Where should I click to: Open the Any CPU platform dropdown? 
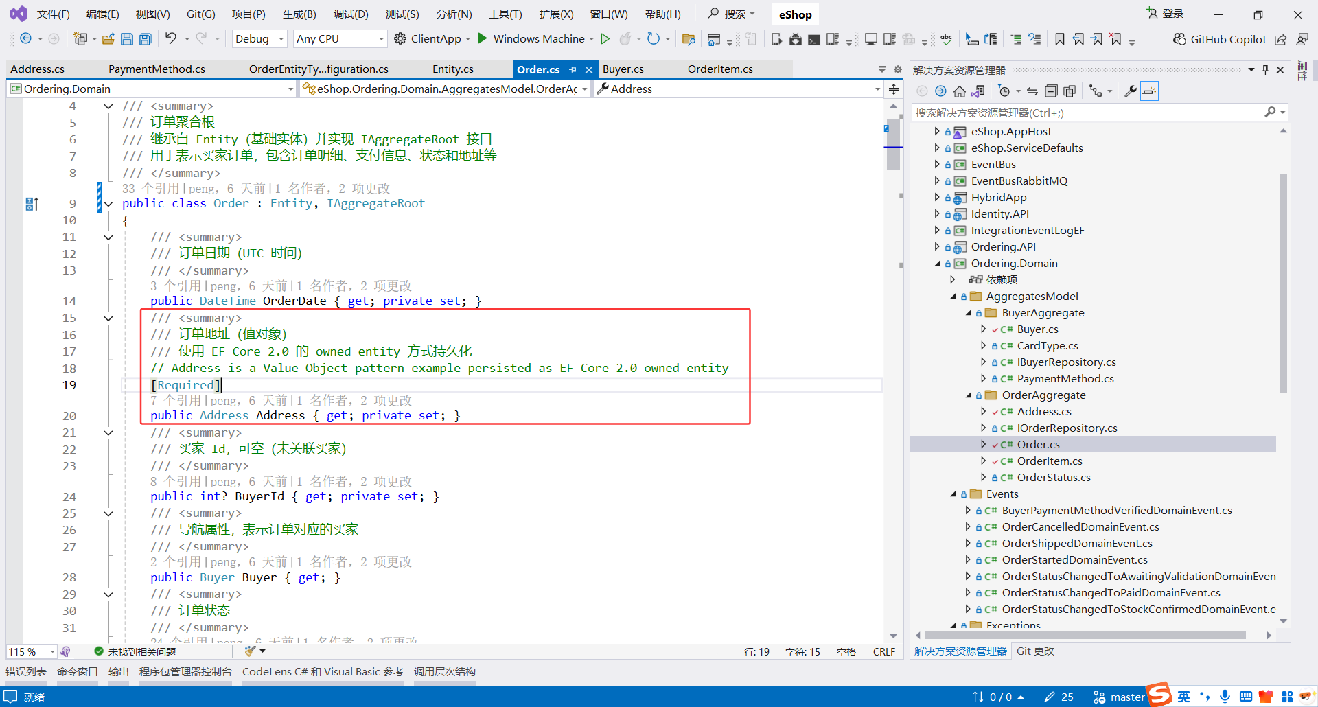tap(340, 39)
